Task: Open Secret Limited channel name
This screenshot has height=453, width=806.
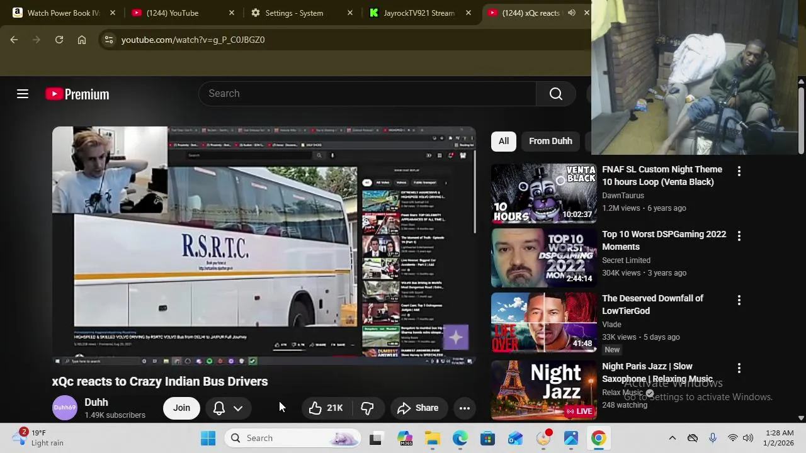Action: pos(626,260)
